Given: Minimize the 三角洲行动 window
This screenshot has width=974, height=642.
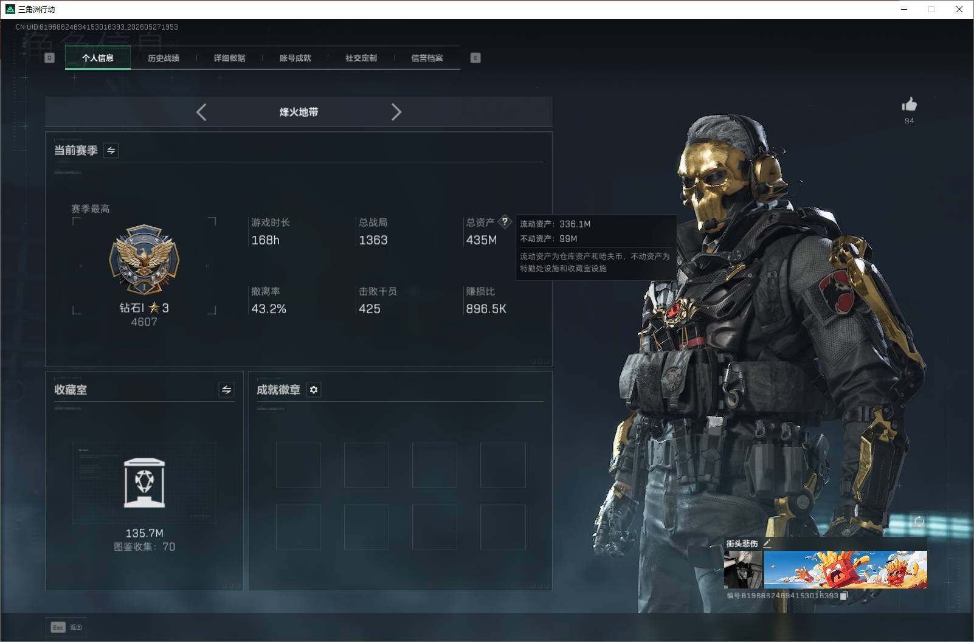Looking at the screenshot, I should click(x=905, y=9).
